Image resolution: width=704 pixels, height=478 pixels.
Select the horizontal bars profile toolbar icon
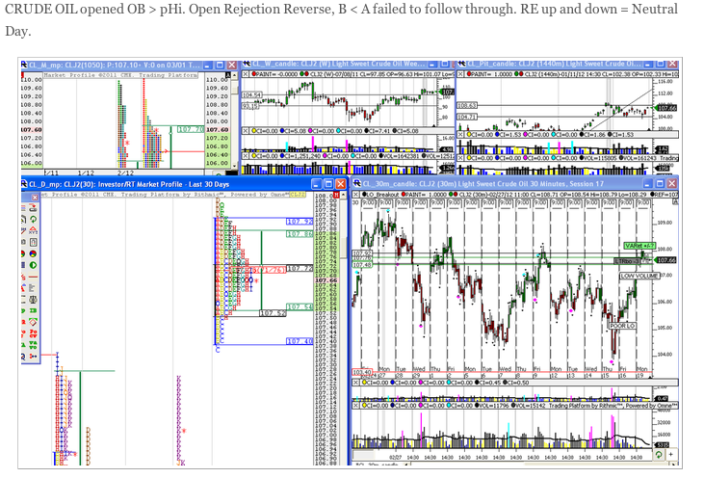coord(33,287)
